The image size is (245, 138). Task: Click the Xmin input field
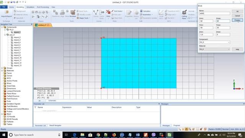[206, 21]
